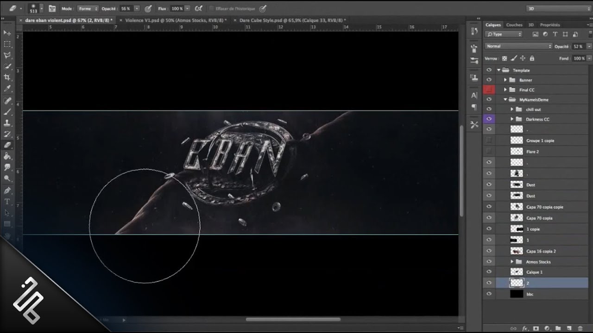The height and width of the screenshot is (333, 593).
Task: Filter layers by pixel layers icon
Action: pyautogui.click(x=536, y=34)
